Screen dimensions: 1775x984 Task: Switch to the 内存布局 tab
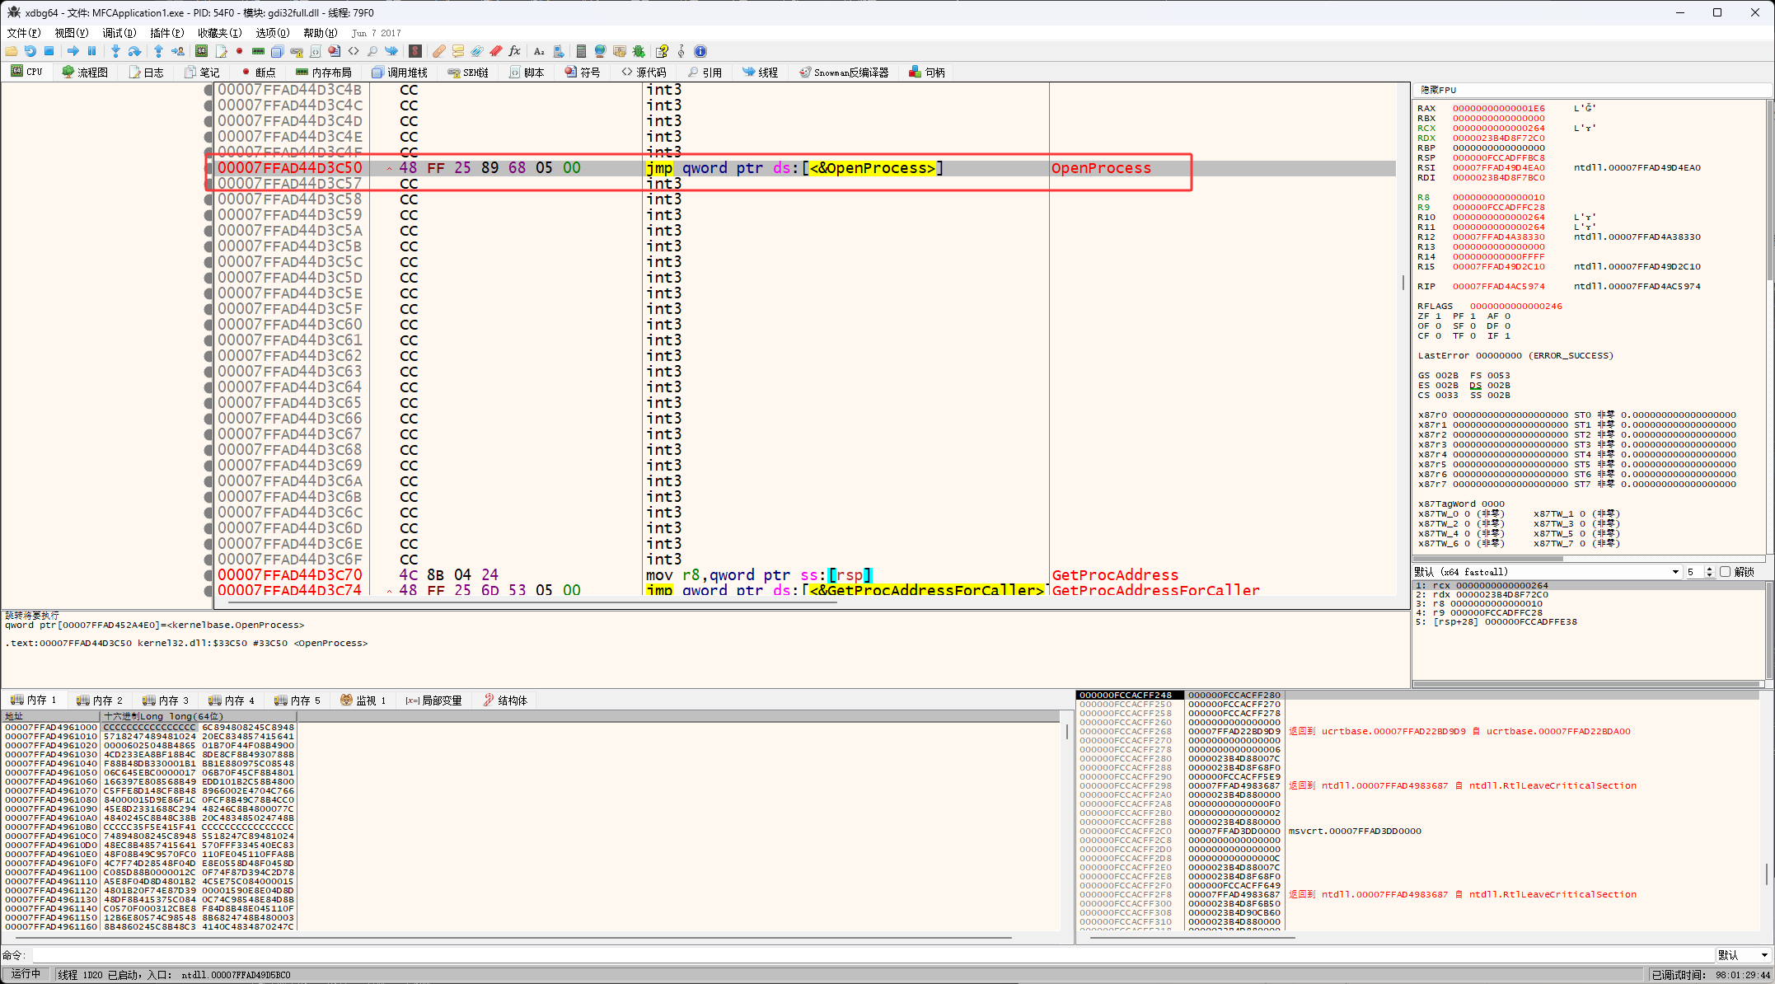coord(324,73)
